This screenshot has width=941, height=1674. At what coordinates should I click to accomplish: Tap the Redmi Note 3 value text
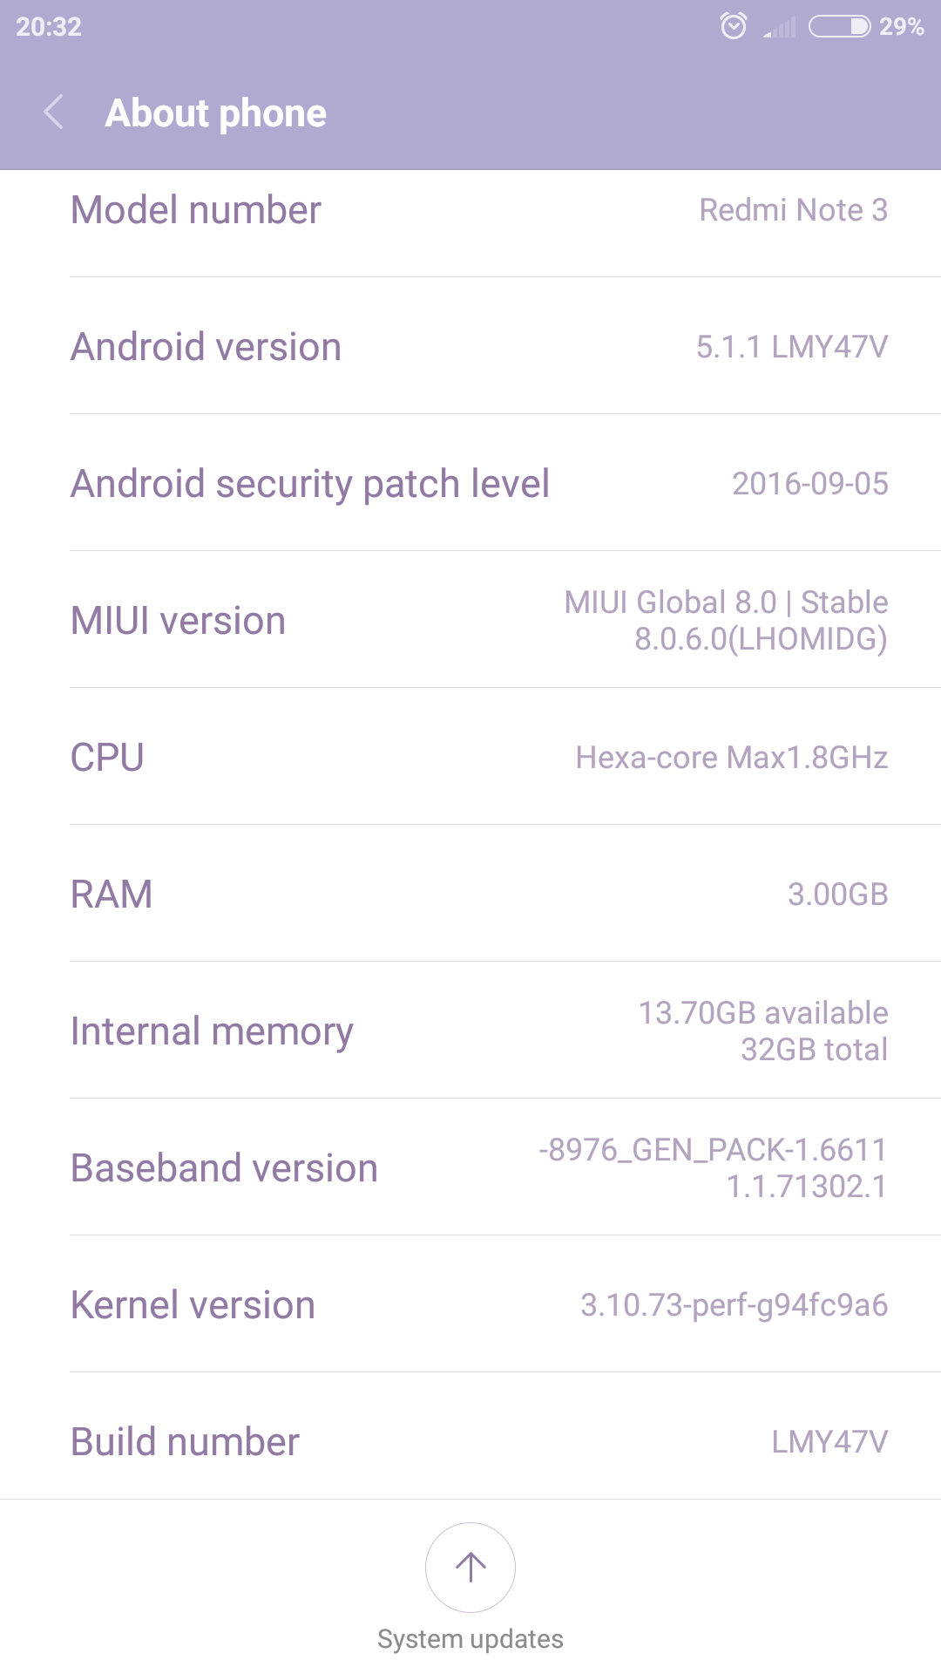[793, 210]
